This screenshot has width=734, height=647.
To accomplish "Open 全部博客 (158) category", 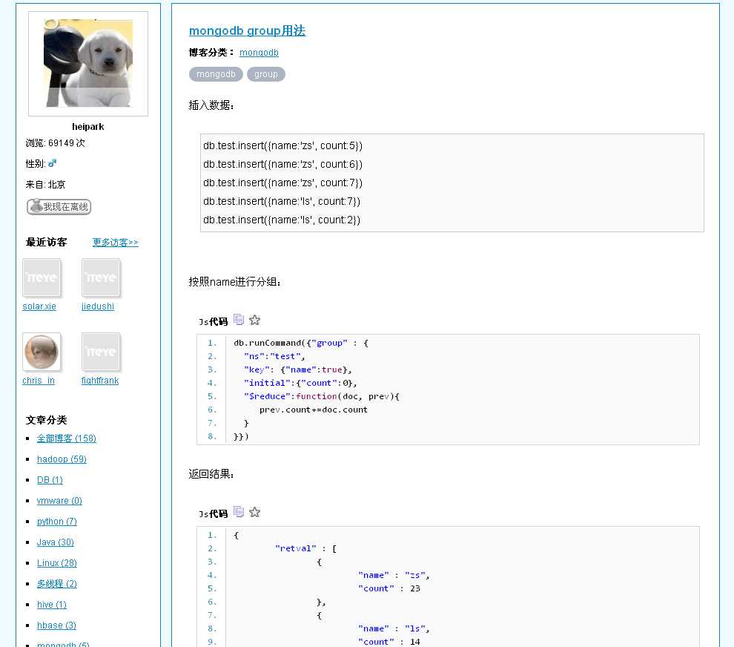I will pos(66,438).
